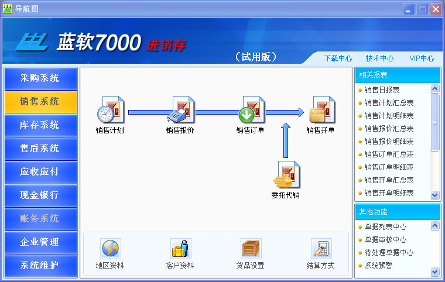Open the 销售开单汇总表 report
The image size is (445, 282).
click(389, 180)
